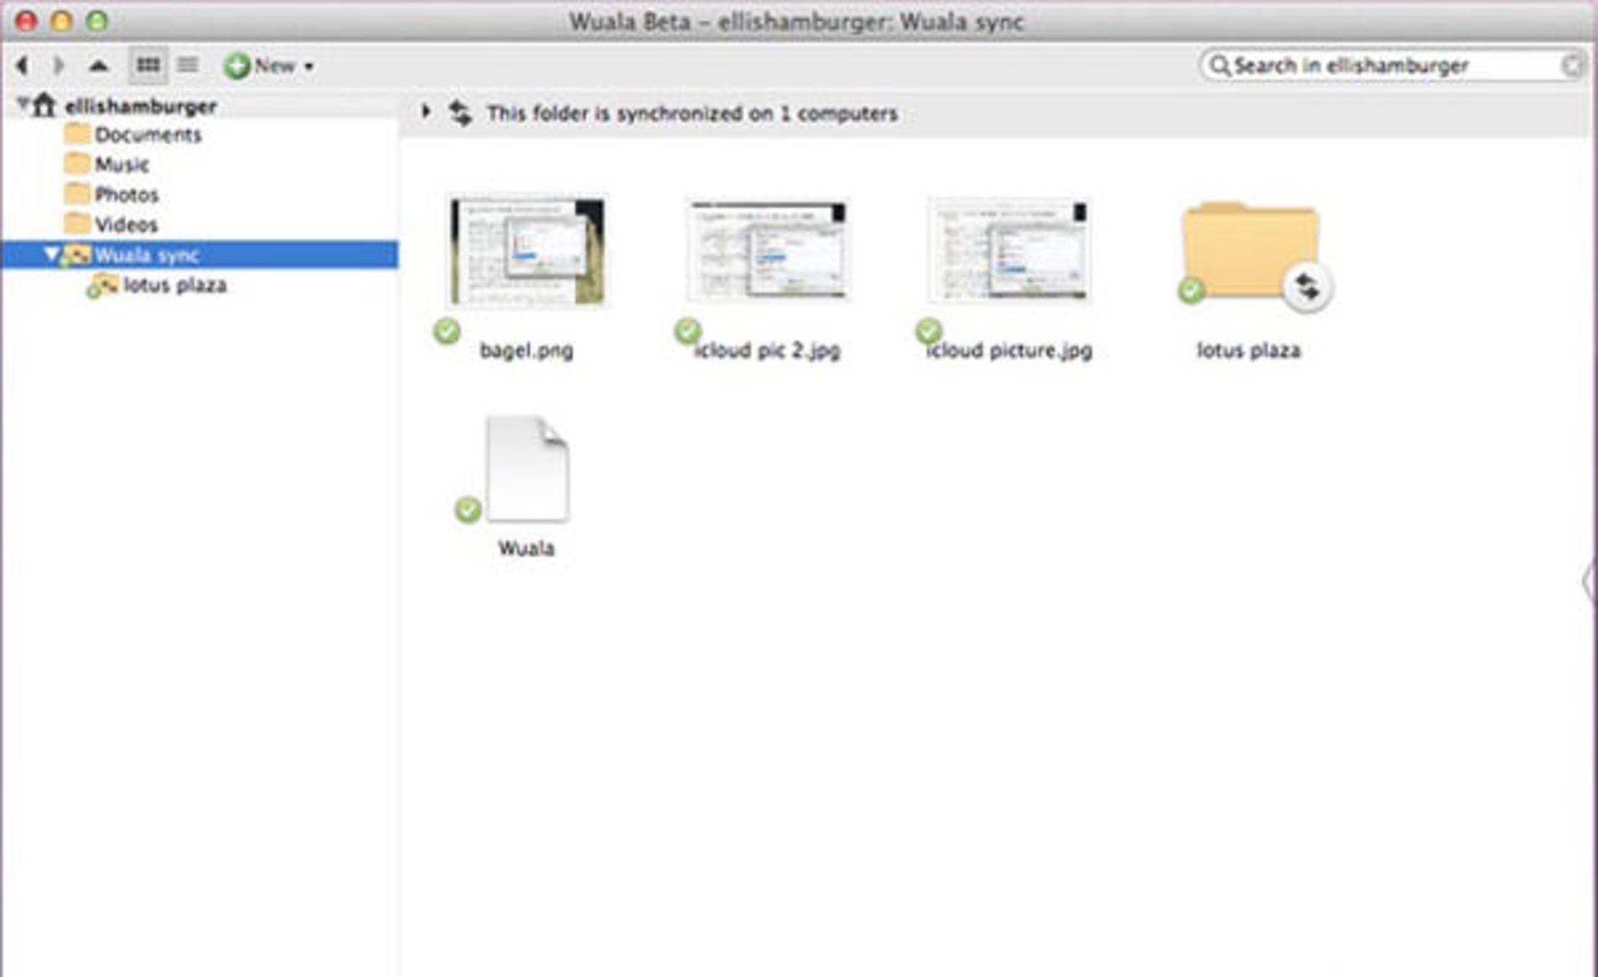Select the lotus plaza folder icon
The width and height of the screenshot is (1598, 977).
coord(1250,250)
